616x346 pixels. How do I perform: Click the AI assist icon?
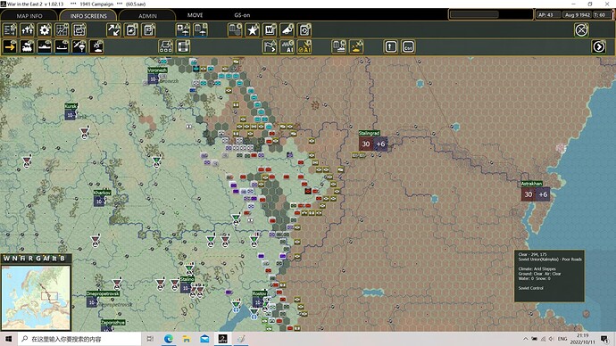287,46
